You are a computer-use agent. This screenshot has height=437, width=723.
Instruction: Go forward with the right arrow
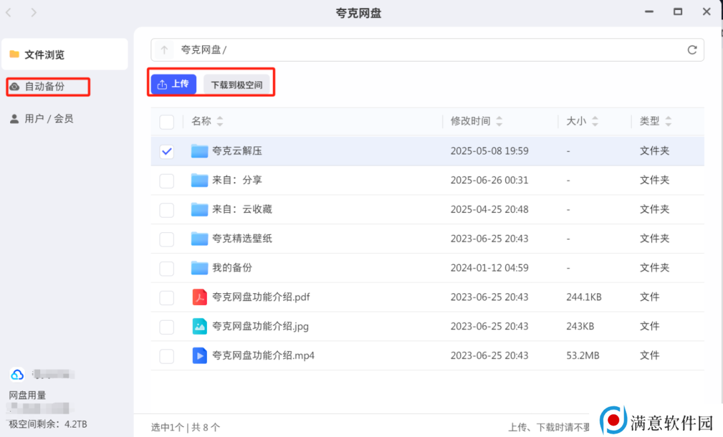pos(33,13)
